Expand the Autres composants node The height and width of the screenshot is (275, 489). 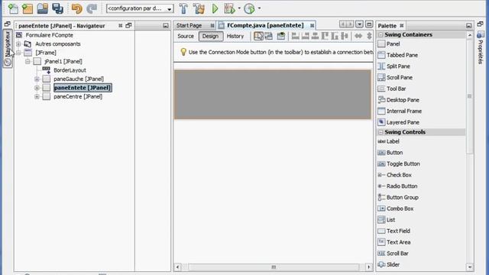tap(18, 44)
